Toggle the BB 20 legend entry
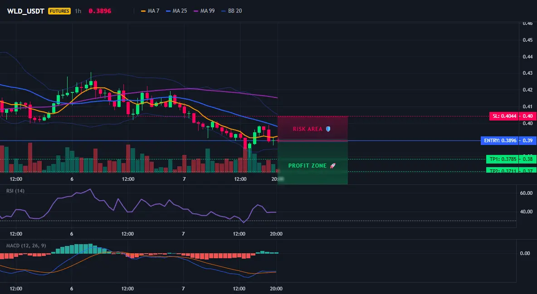 [x=231, y=11]
